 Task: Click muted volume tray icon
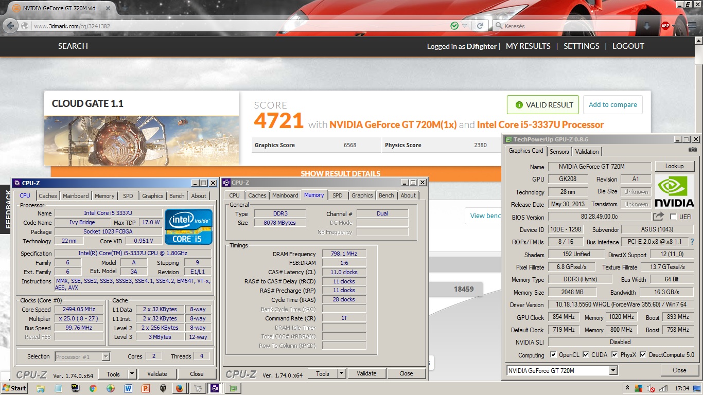coord(652,388)
